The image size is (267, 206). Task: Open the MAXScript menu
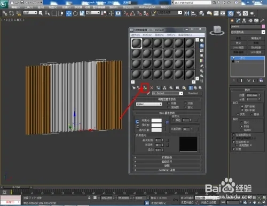[x=147, y=7]
